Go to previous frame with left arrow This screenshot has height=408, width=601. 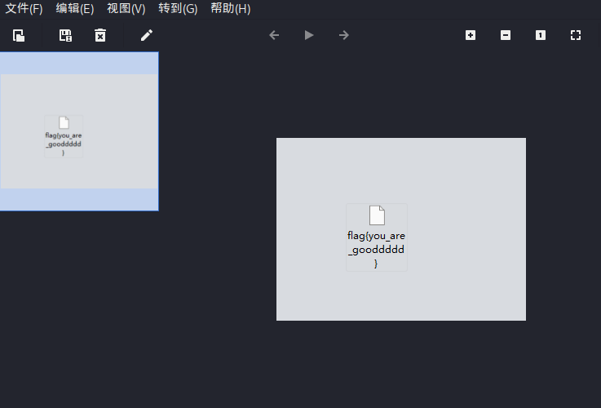274,35
